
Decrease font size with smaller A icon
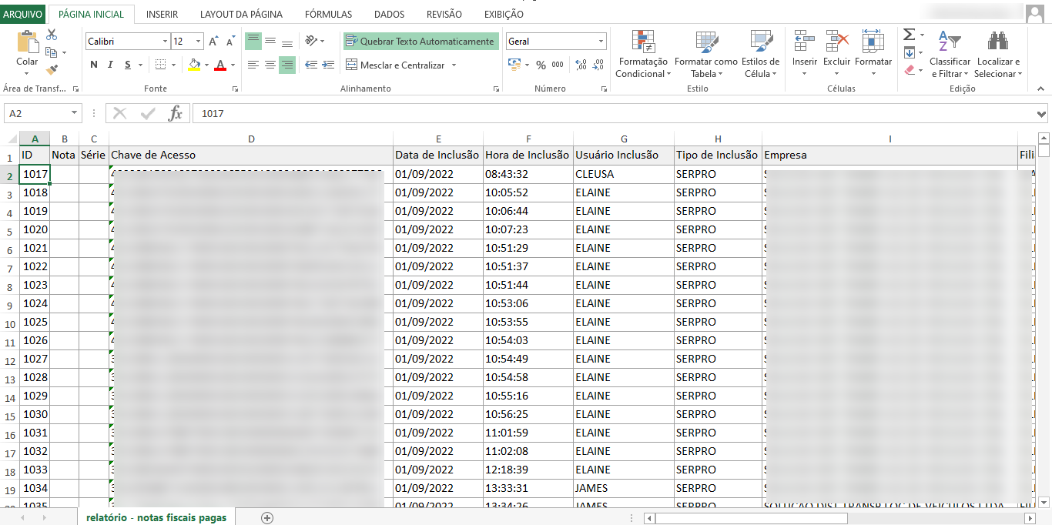[230, 42]
